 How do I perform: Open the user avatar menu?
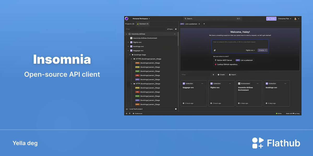(297, 19)
